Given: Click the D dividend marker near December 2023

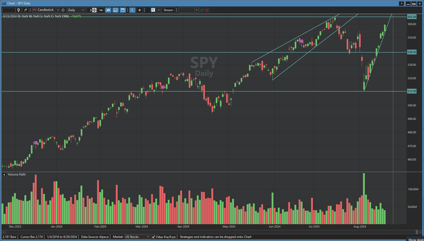Looking at the screenshot, I should (x=36, y=143).
